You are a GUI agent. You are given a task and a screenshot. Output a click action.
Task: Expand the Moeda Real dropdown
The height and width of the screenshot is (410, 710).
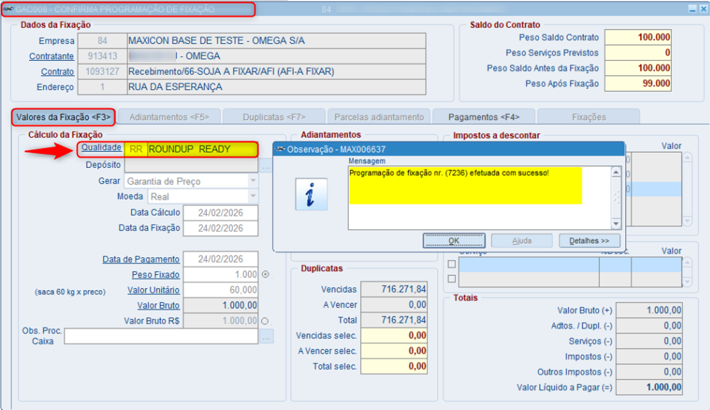(253, 197)
